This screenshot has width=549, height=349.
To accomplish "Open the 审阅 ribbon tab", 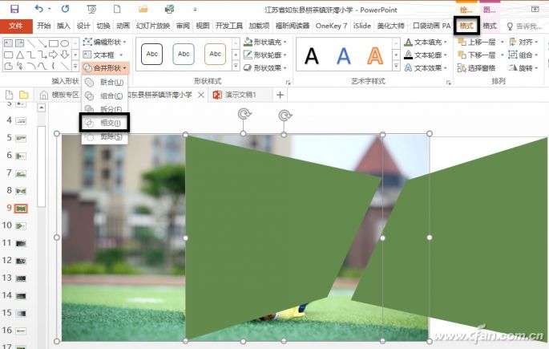I will (x=183, y=26).
